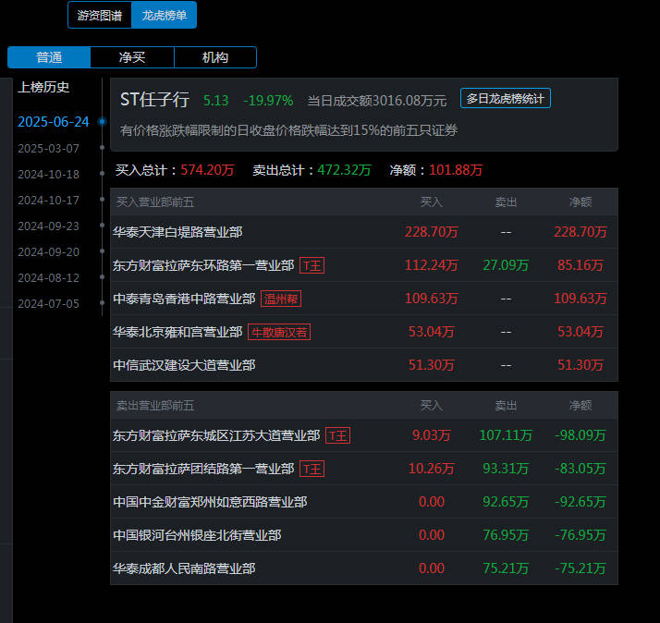Click 买入总计 value 574.20万
Image resolution: width=660 pixels, height=623 pixels.
pyautogui.click(x=207, y=170)
